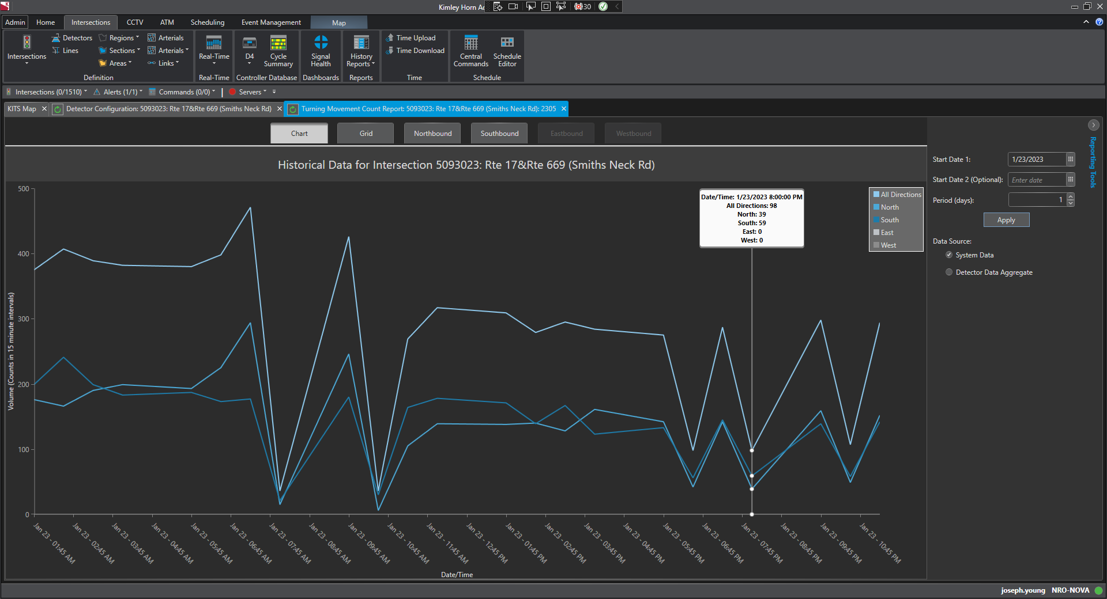The width and height of the screenshot is (1107, 599).
Task: Open Start Date 1 calendar picker icon
Action: pyautogui.click(x=1070, y=160)
